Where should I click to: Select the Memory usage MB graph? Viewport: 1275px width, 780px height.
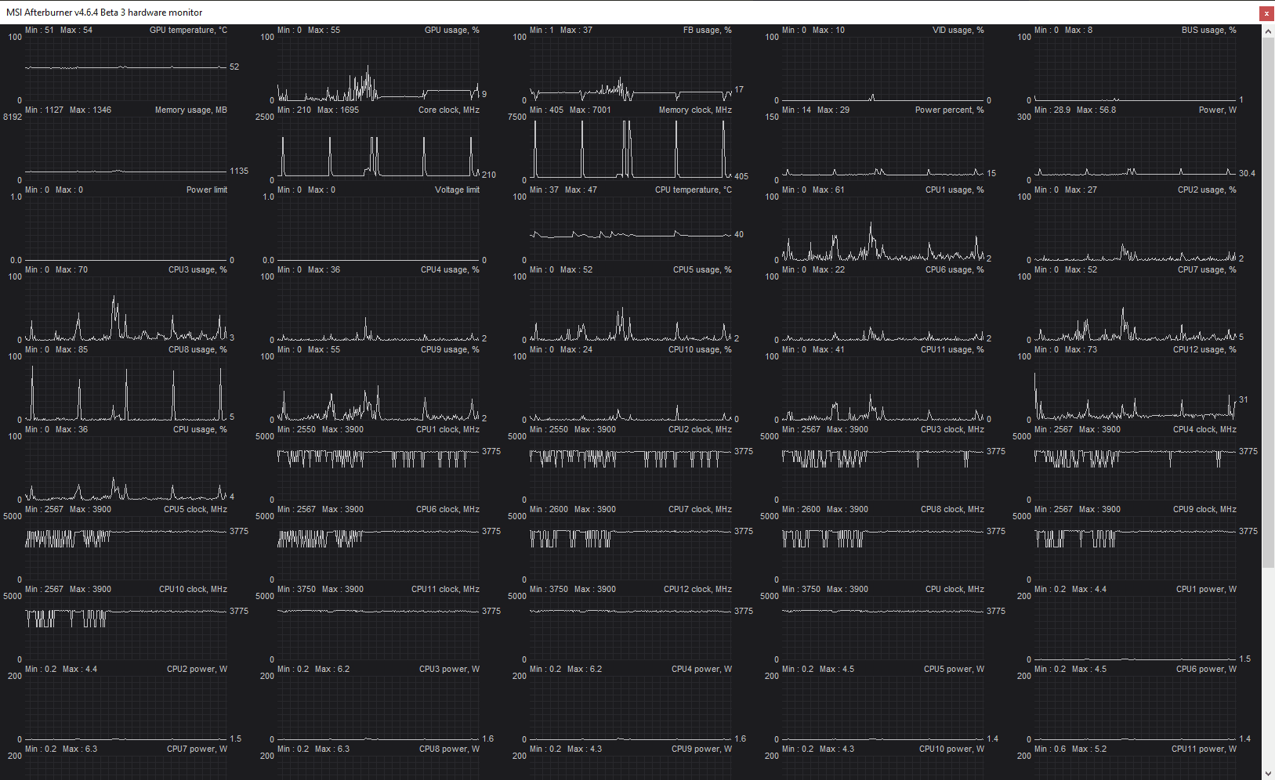point(126,148)
